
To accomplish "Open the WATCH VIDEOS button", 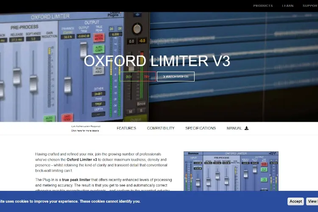I will coord(176,76).
